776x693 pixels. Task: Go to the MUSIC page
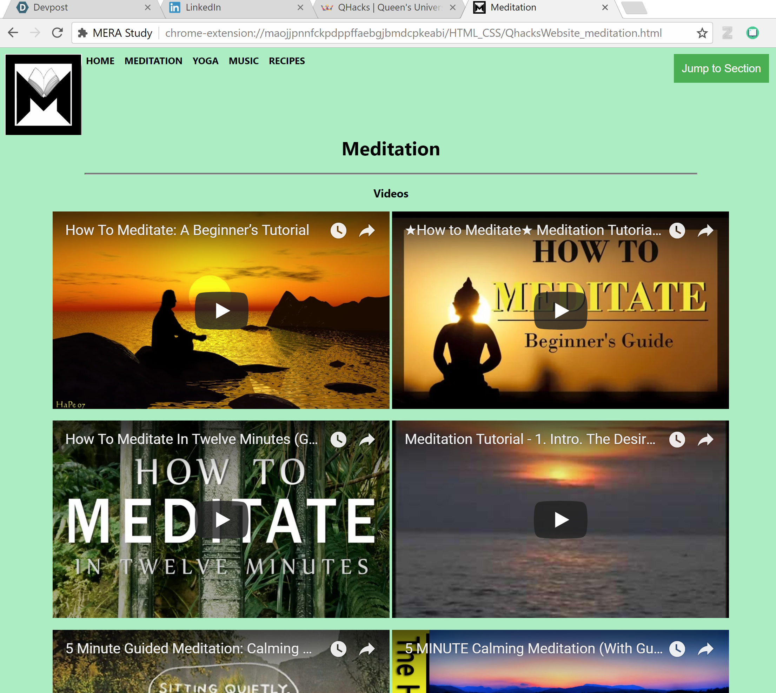pos(244,61)
